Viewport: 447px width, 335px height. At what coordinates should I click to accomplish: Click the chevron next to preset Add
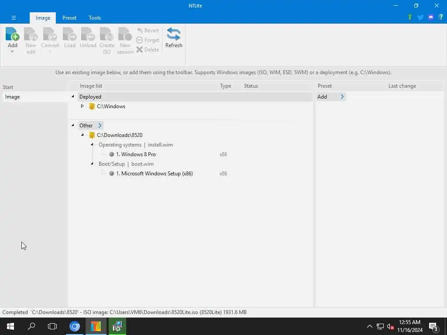click(342, 97)
